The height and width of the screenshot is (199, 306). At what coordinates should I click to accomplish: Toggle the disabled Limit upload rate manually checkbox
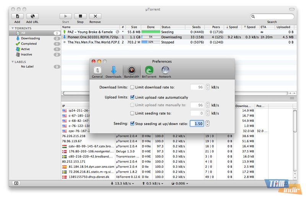click(132, 105)
